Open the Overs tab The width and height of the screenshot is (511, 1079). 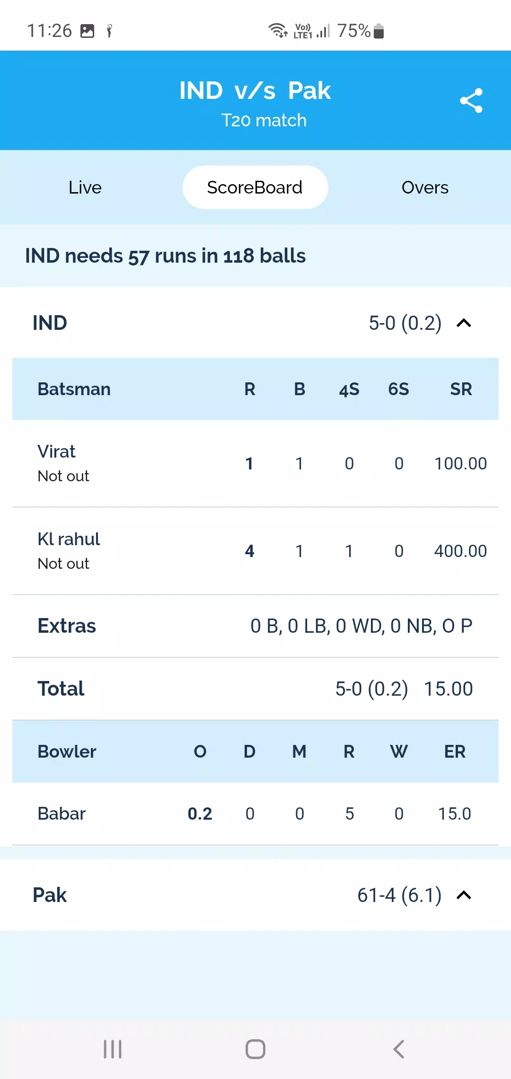click(x=425, y=187)
